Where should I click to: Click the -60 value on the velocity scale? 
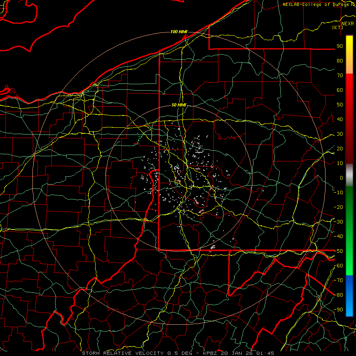[338, 266]
